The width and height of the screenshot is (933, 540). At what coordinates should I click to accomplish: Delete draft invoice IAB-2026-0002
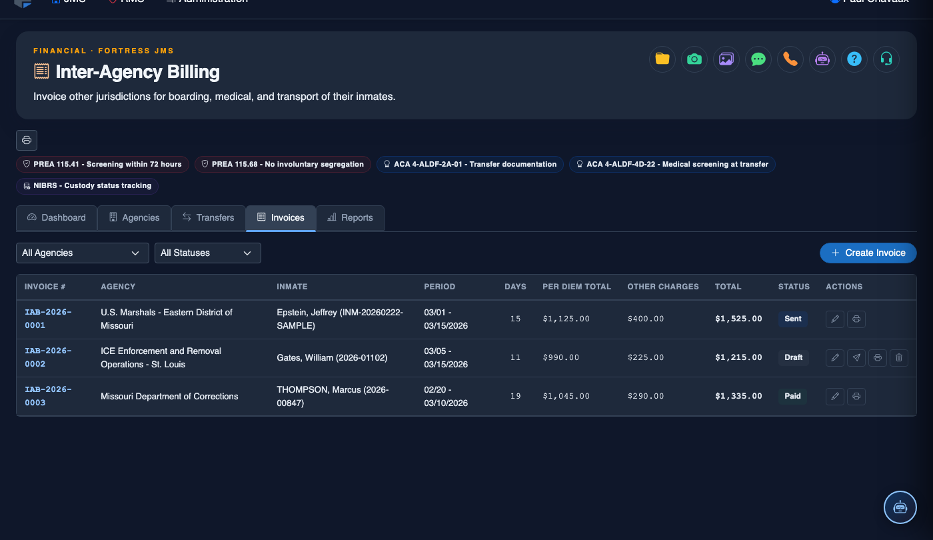[899, 358]
